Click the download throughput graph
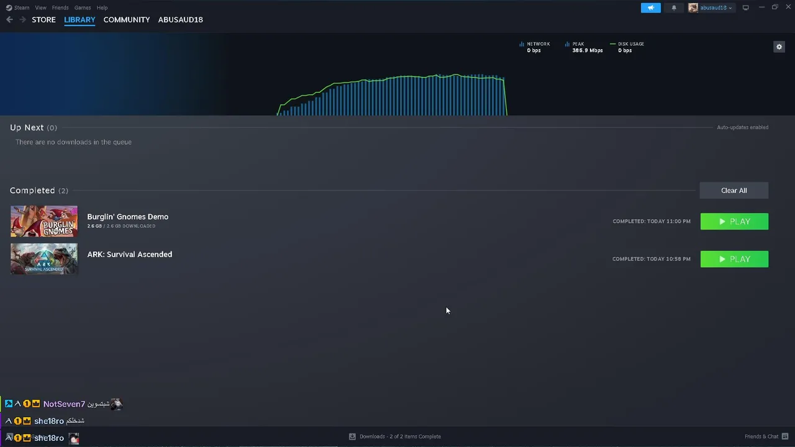Image resolution: width=795 pixels, height=447 pixels. [x=393, y=94]
